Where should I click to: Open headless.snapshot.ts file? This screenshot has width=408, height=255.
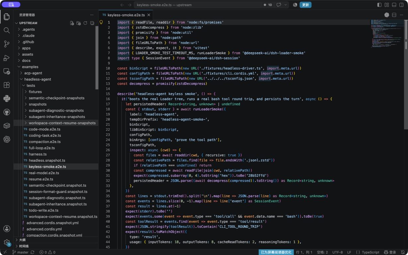click(x=47, y=160)
